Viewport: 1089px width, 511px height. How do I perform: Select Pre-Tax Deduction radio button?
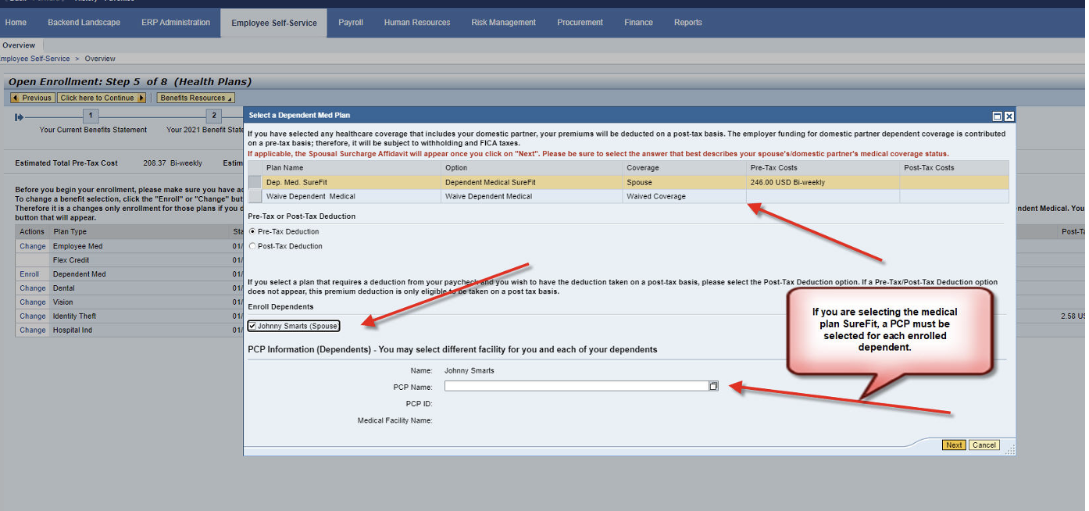[252, 232]
